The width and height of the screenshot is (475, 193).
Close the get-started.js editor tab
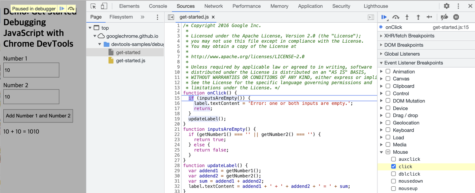pos(213,17)
